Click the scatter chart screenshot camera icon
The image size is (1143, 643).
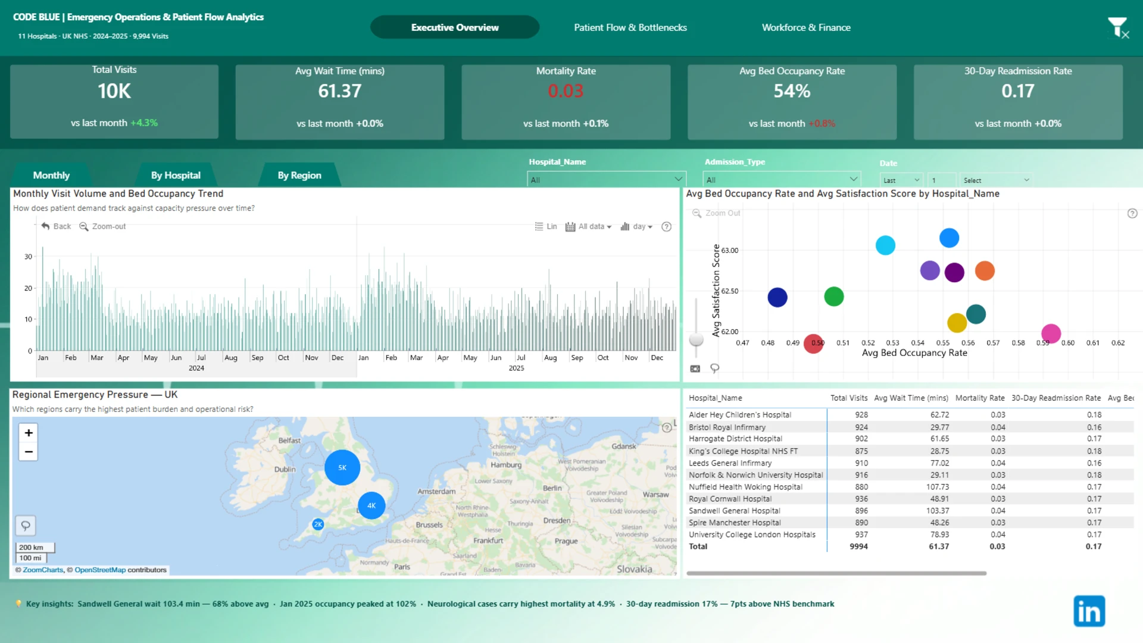point(695,369)
